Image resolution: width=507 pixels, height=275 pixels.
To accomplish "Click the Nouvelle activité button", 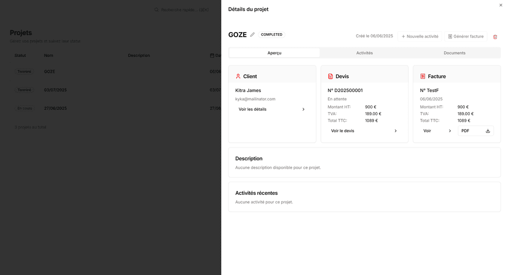I will (x=420, y=37).
